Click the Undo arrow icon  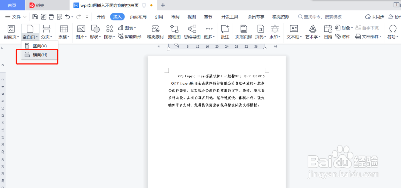[67, 17]
